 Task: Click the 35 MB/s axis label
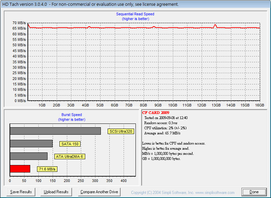coord(19,62)
